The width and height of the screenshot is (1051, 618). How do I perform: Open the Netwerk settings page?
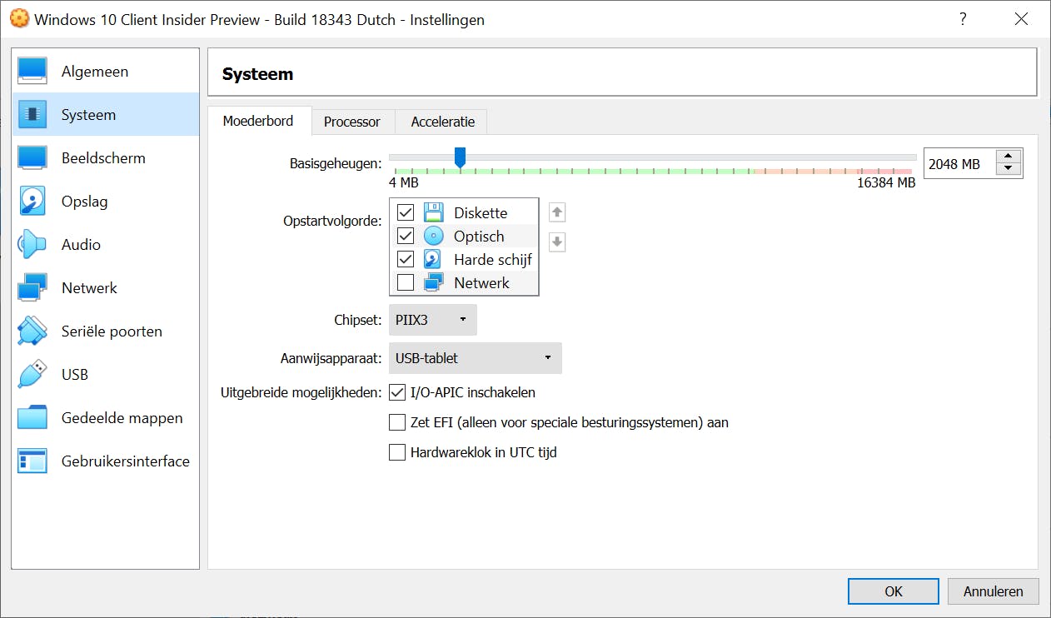[88, 287]
